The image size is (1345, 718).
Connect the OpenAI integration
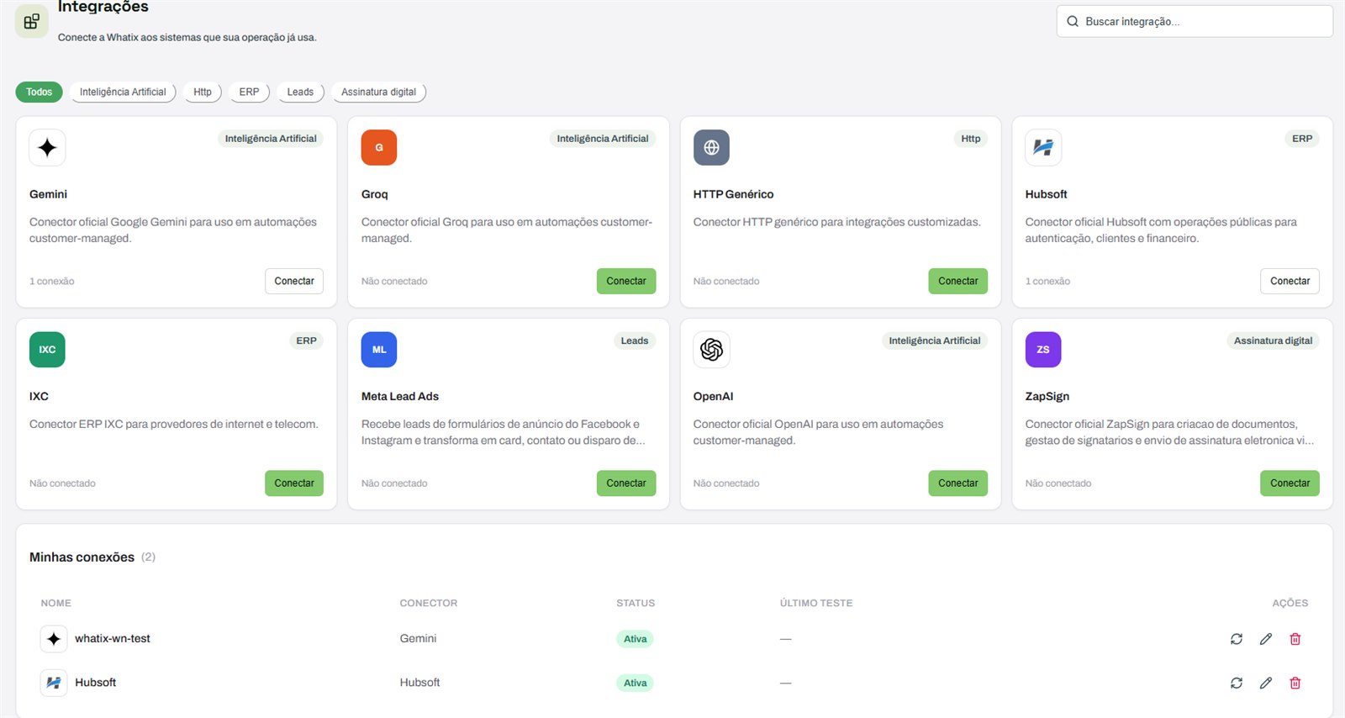[x=958, y=483]
